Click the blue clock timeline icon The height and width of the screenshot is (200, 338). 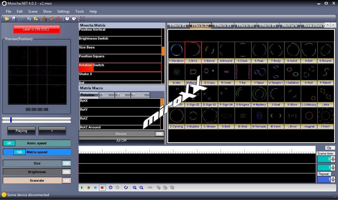click(111, 188)
